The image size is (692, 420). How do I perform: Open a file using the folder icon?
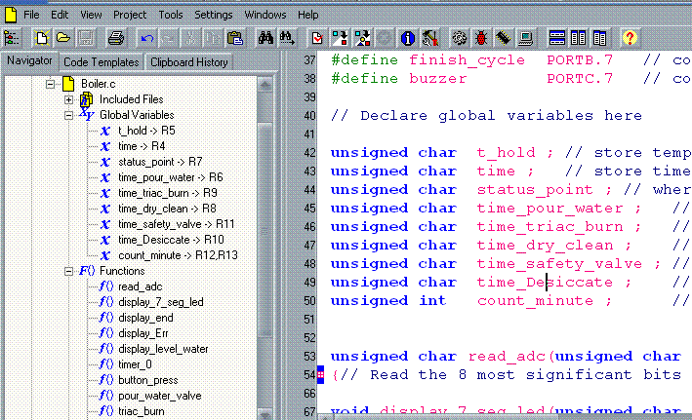[x=63, y=38]
